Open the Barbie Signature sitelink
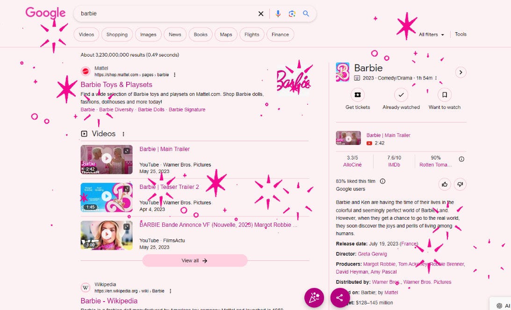 tap(187, 109)
